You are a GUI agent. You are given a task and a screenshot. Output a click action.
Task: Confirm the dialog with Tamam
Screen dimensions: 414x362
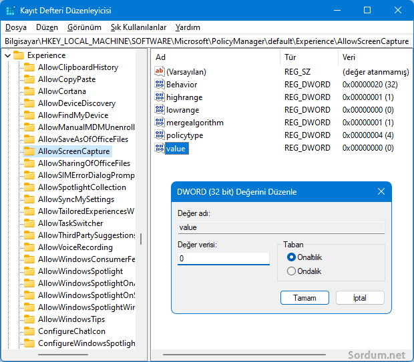[x=304, y=298]
